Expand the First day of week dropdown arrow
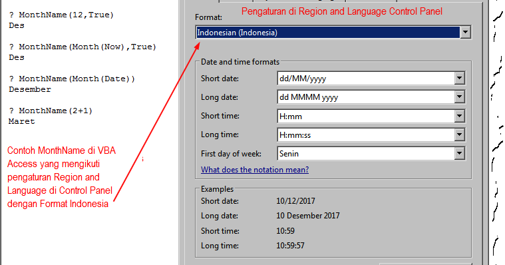The height and width of the screenshot is (265, 505). [460, 153]
